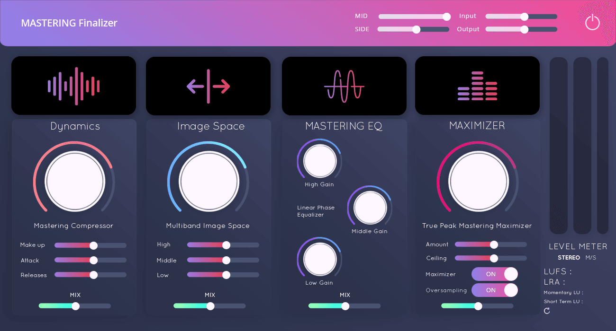Toggle the Maximizer ON switch
Viewport: 616px width, 331px height.
coord(495,274)
